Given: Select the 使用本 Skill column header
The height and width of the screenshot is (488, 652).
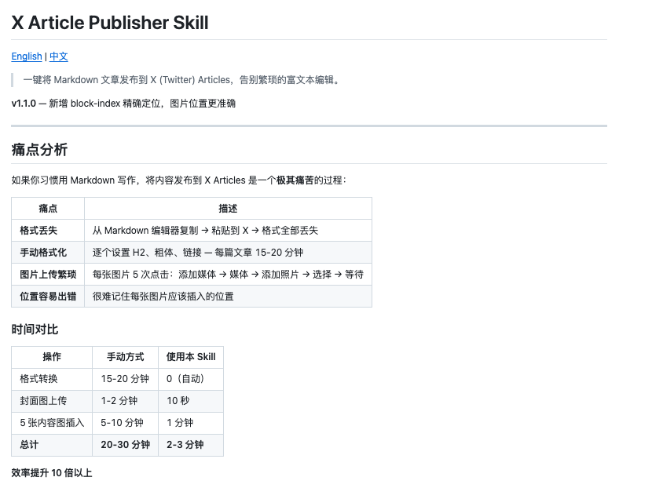Looking at the screenshot, I should coord(189,357).
